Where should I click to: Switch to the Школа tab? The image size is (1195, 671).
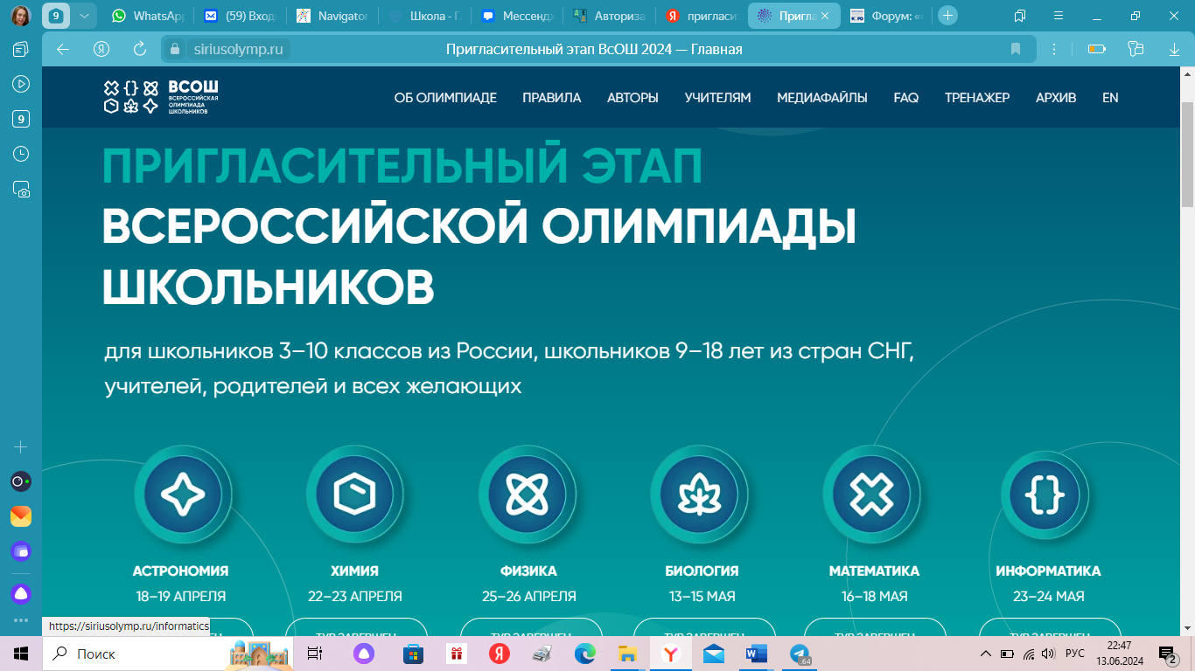(426, 15)
